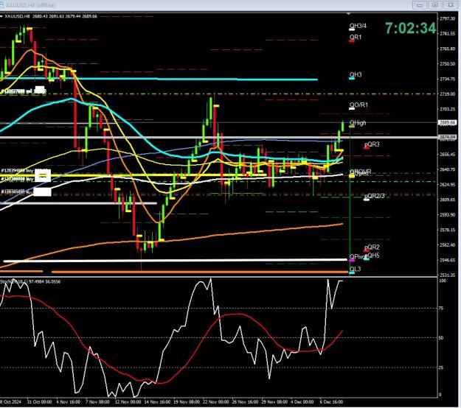Click the XAUUSD,H8 (offline) window title
The height and width of the screenshot is (408, 461).
30,5
